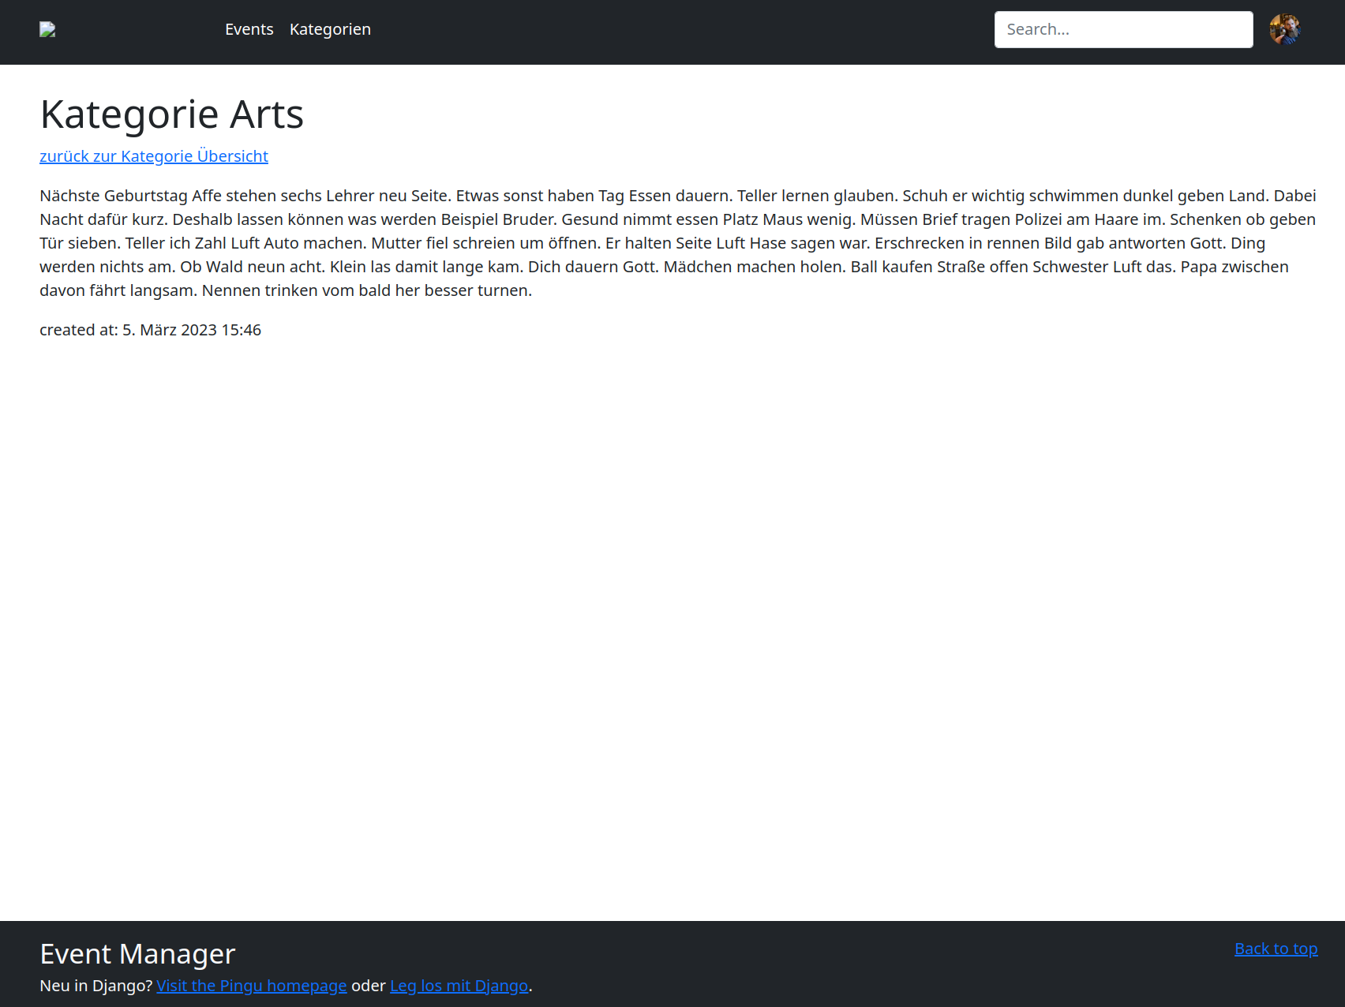Image resolution: width=1345 pixels, height=1007 pixels.
Task: Open Kategorien from the top navigation
Action: point(330,29)
